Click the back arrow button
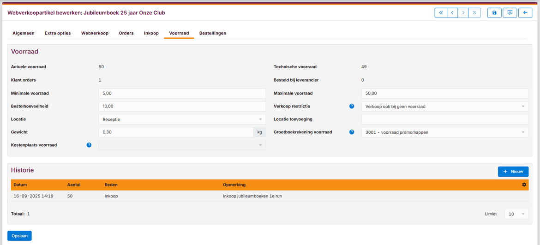The height and width of the screenshot is (245, 540). coord(525,13)
